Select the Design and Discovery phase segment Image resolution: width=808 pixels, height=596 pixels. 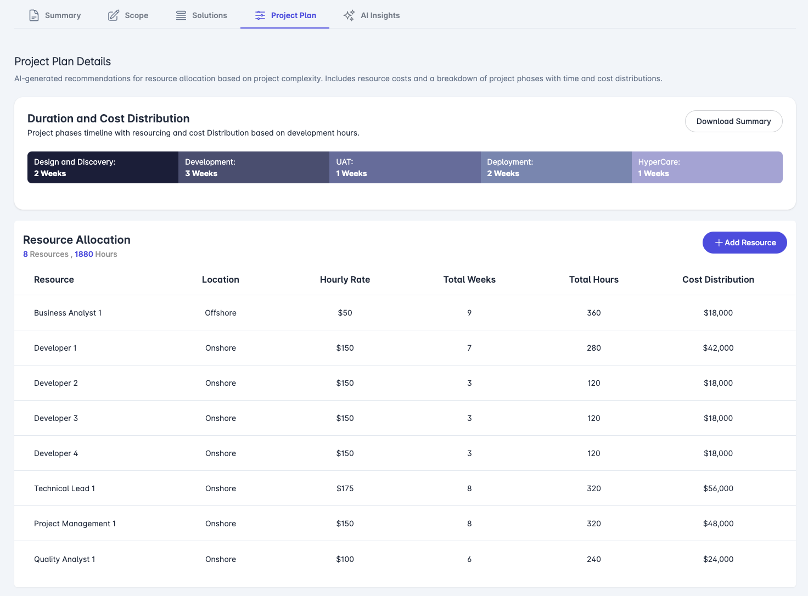coord(103,167)
